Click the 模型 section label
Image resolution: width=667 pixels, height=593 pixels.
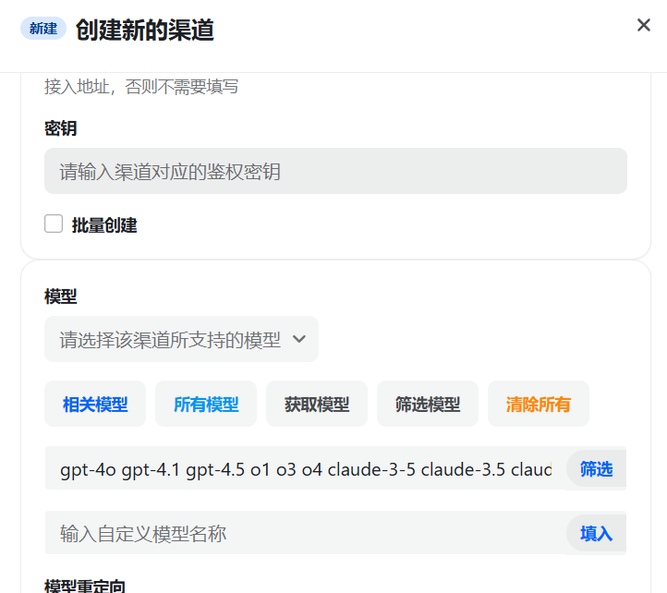pos(60,296)
